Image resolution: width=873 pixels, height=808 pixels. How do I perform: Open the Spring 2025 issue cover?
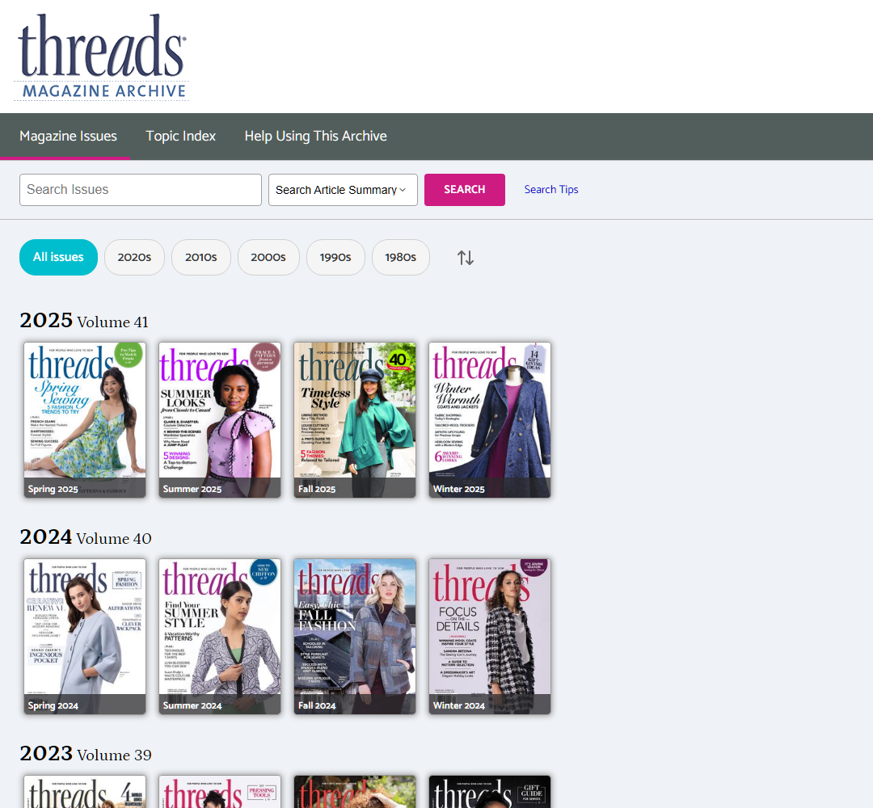coord(84,420)
